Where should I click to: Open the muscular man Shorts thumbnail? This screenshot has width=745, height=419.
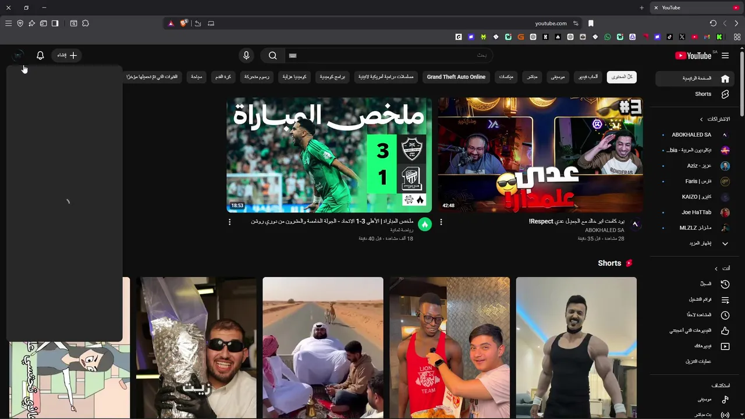576,348
